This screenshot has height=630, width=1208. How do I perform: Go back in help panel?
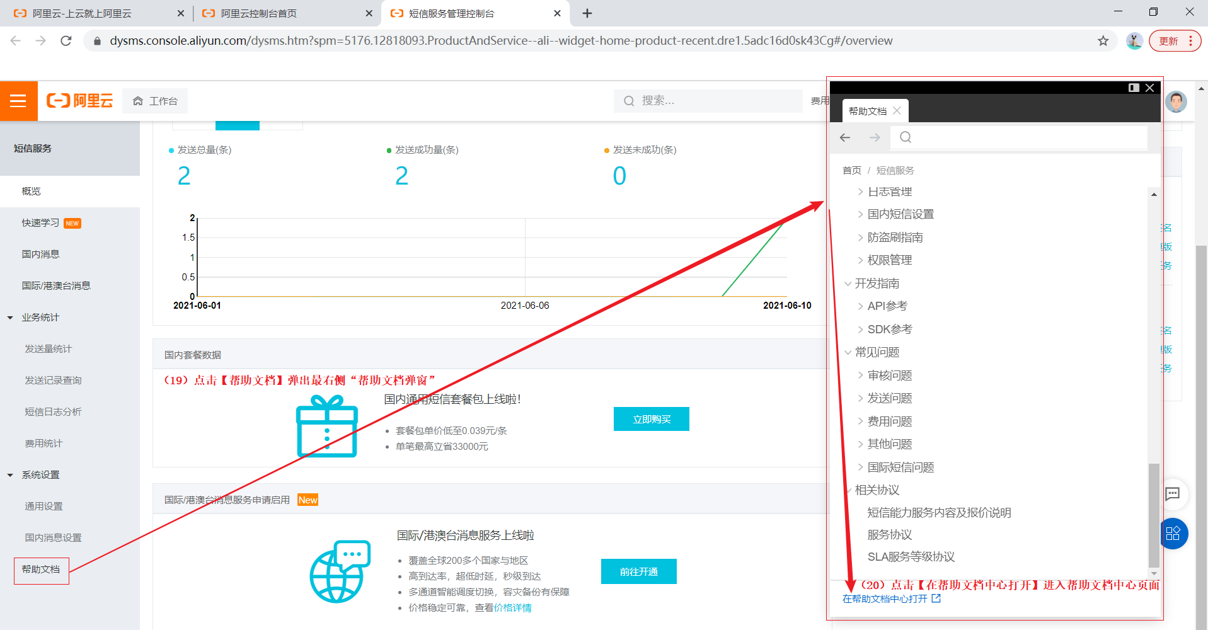[845, 137]
